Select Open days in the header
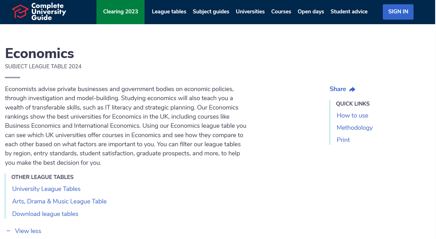Image resolution: width=436 pixels, height=239 pixels. [x=311, y=12]
